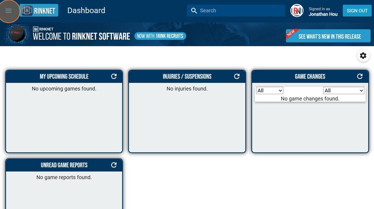Click the 'No game reports found.' text

click(64, 178)
